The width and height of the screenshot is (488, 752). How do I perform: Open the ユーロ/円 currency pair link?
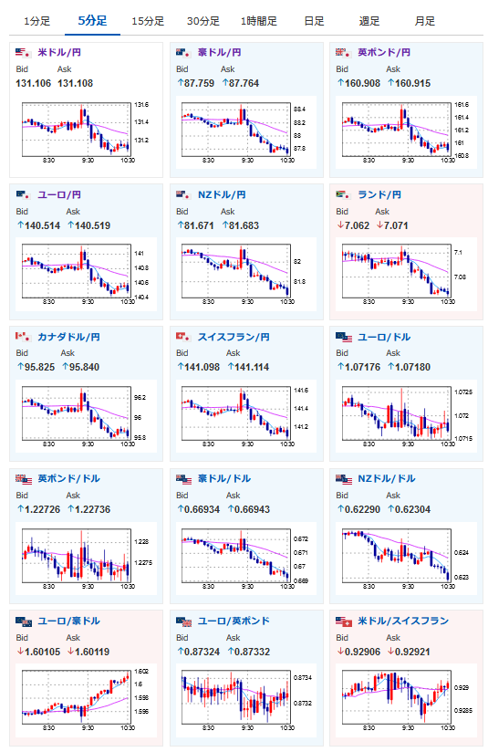point(59,194)
